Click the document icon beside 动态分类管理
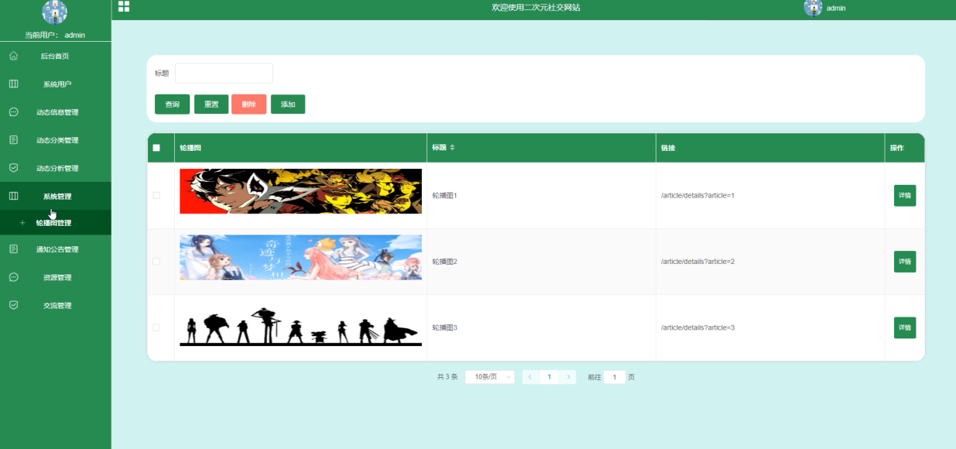The height and width of the screenshot is (449, 956). pos(13,140)
